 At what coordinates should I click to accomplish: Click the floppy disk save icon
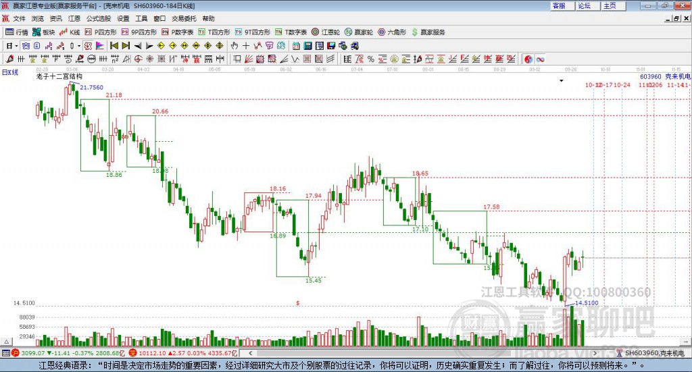(x=331, y=46)
